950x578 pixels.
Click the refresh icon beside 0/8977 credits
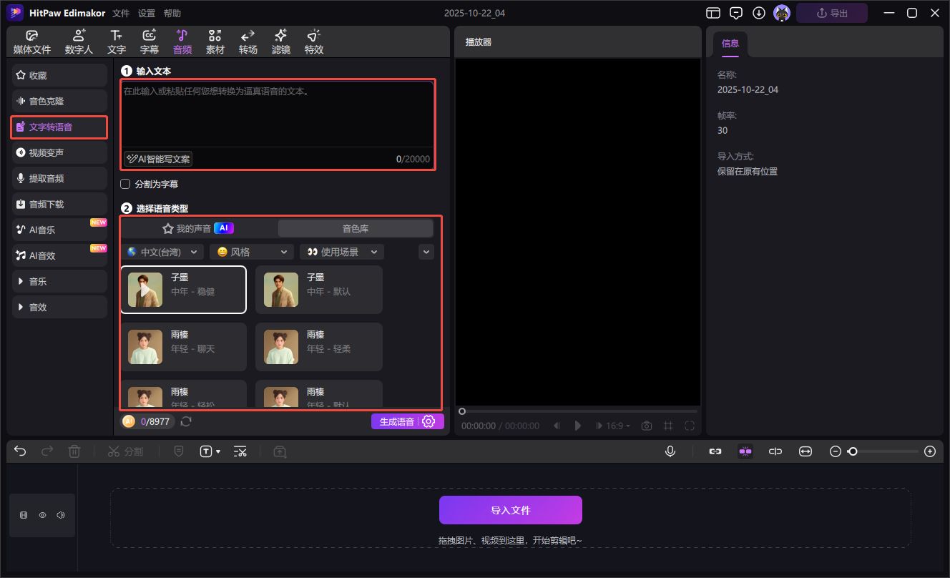[x=186, y=421]
